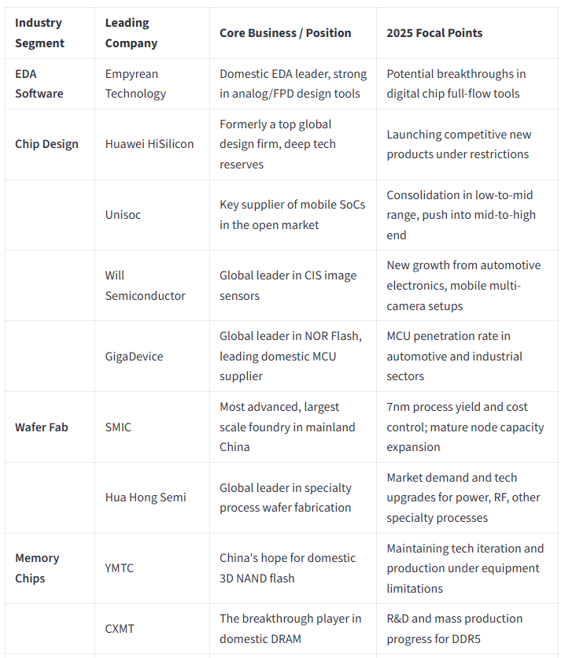Image resolution: width=561 pixels, height=658 pixels.
Task: Select the SMIC company cell
Action: click(x=118, y=427)
